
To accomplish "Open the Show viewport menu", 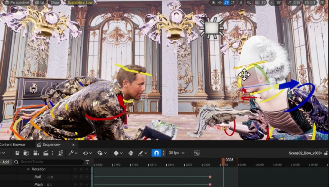I will (55, 3).
